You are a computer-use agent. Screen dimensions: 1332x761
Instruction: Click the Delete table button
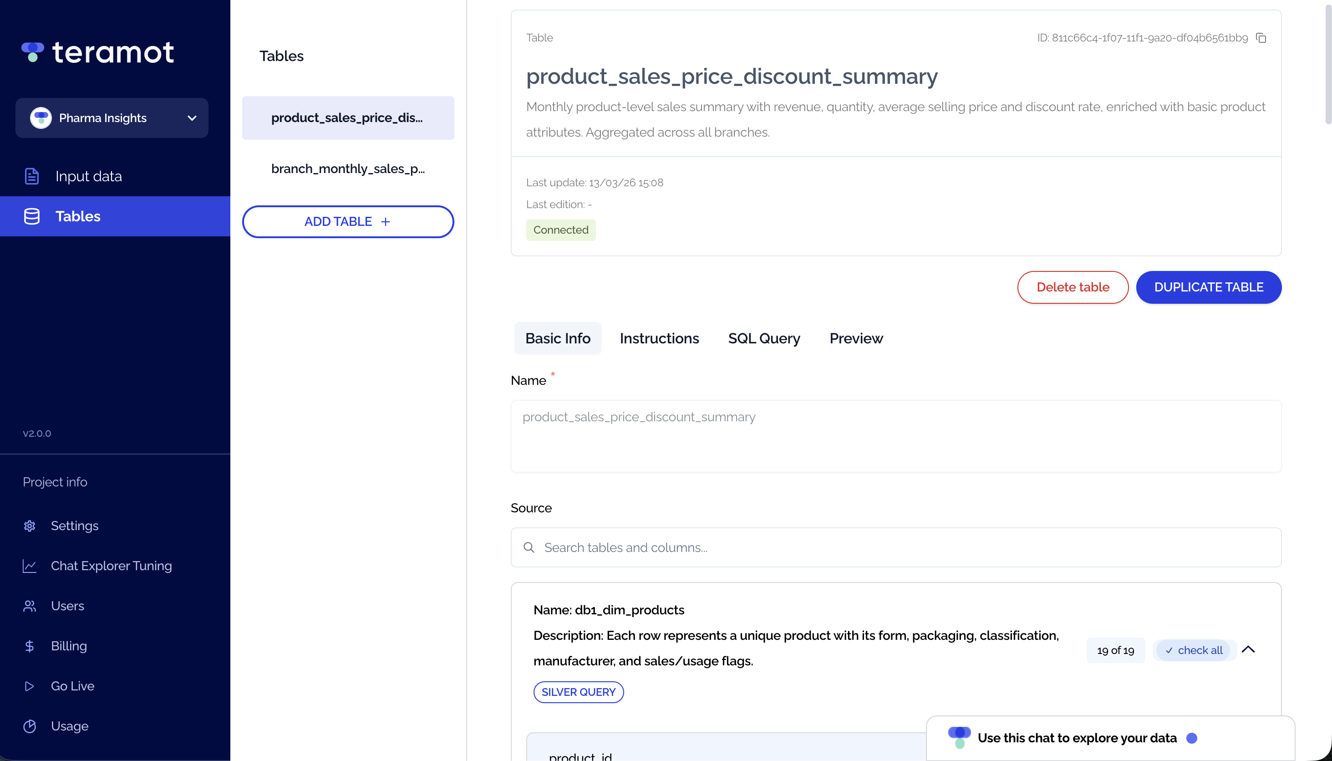(x=1073, y=287)
